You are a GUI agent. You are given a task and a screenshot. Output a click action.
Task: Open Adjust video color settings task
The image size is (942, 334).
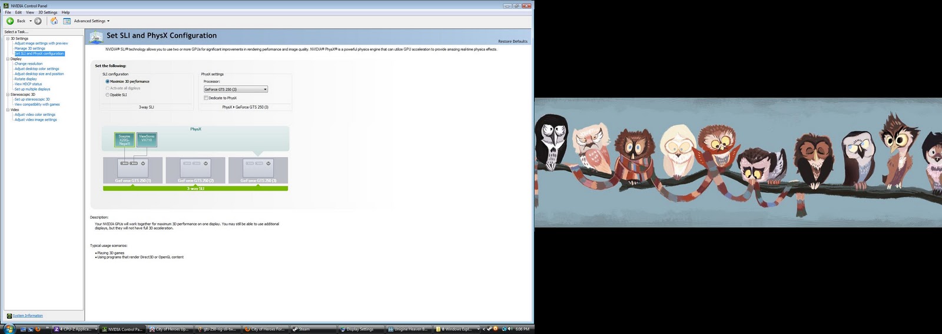click(35, 115)
